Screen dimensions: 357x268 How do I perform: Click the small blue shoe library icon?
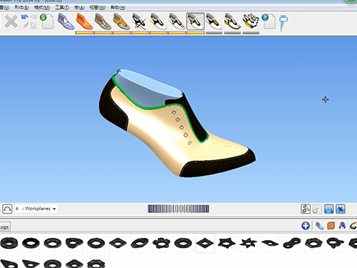click(x=319, y=225)
